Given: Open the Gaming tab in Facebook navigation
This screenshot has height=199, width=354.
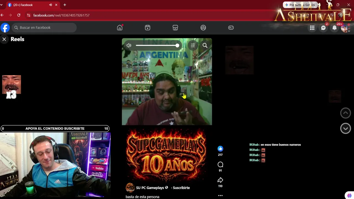Looking at the screenshot, I should tap(231, 28).
